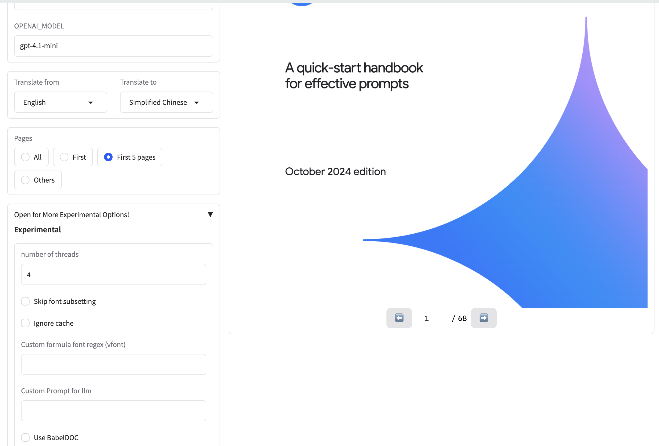659x446 pixels.
Task: Enable Skip font subsetting checkbox
Action: [x=25, y=302]
